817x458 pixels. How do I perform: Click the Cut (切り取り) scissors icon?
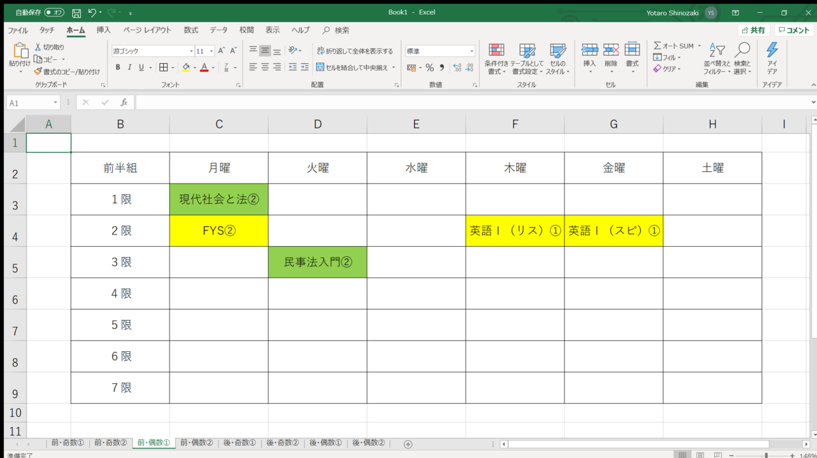tap(38, 47)
